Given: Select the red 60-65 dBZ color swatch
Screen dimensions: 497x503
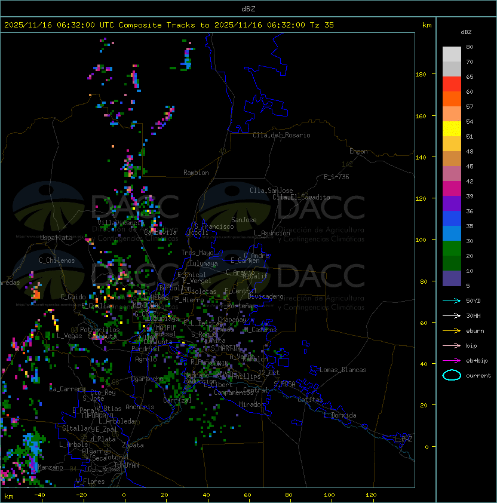Looking at the screenshot, I should [452, 84].
